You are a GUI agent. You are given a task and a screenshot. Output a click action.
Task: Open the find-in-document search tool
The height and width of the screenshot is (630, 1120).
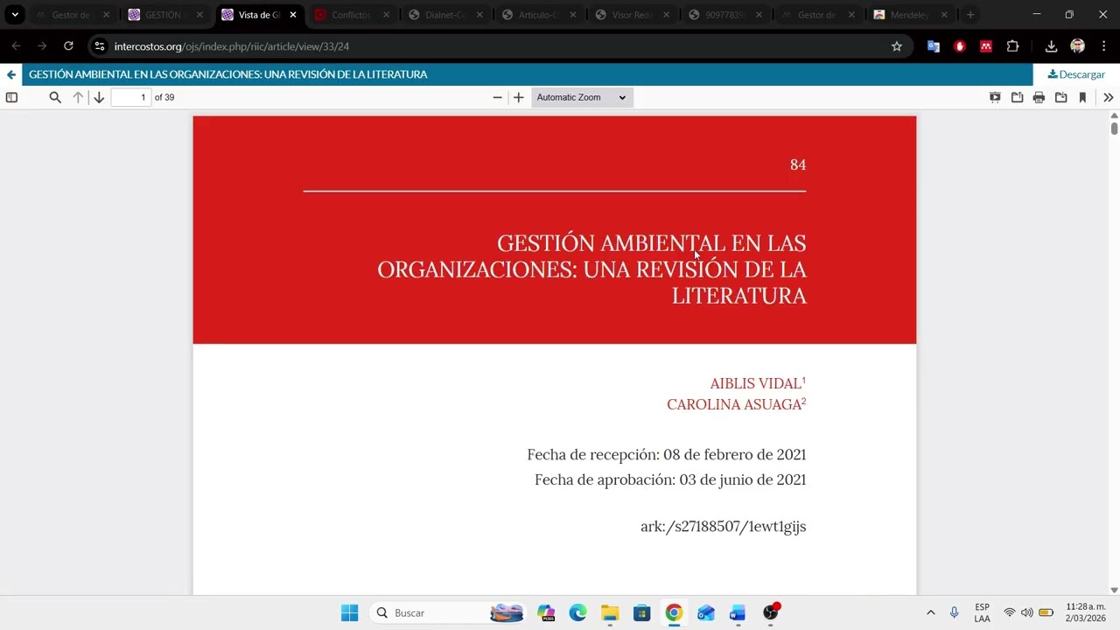pos(55,97)
